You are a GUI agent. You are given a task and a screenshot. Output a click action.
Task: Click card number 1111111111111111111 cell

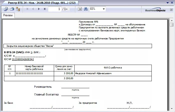pyautogui.click(x=35, y=73)
